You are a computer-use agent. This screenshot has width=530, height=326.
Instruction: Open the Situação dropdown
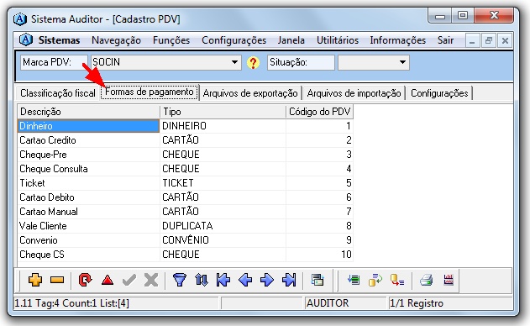[x=374, y=62]
